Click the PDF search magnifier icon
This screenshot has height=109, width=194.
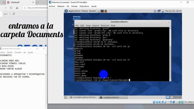pyautogui.click(x=14, y=14)
